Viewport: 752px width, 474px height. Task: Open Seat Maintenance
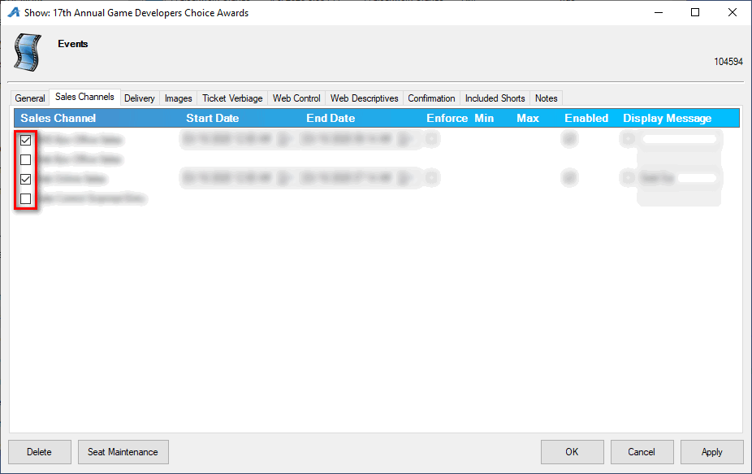(123, 452)
